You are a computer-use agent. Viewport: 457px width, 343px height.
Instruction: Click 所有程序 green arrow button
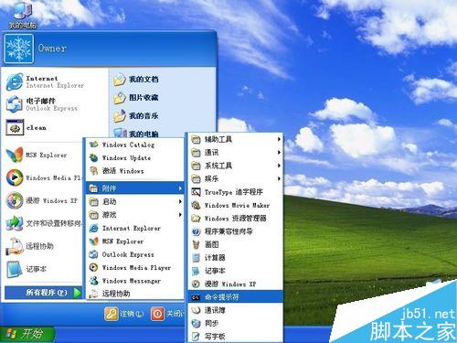78,293
